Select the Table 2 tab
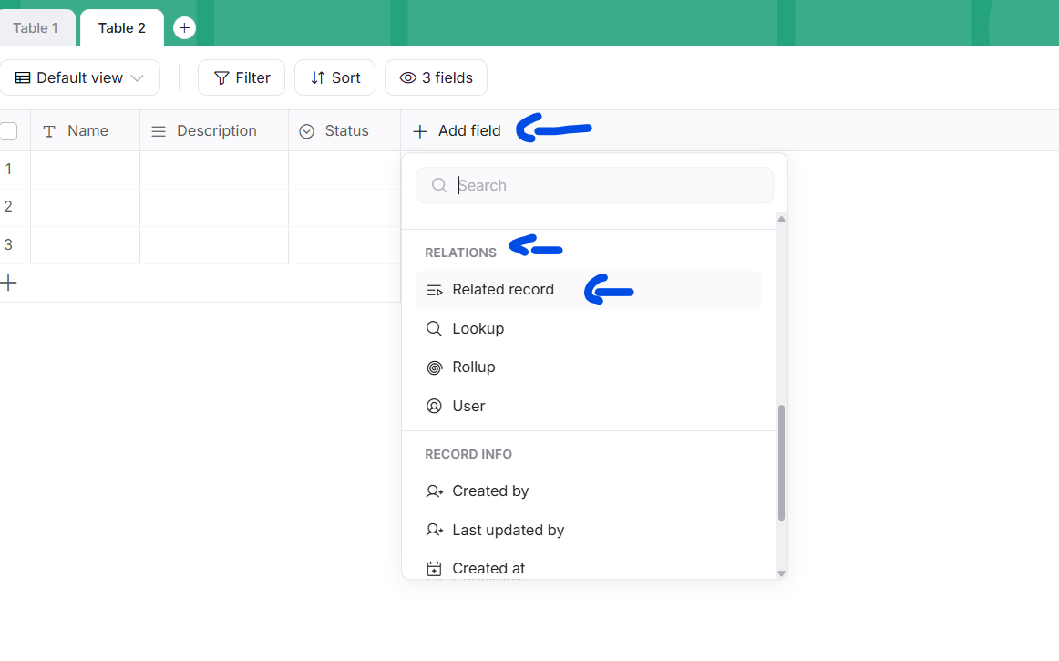This screenshot has height=661, width=1059. (x=122, y=28)
